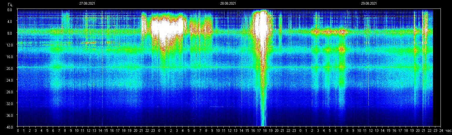Click the час time unit label
This screenshot has width=452, height=135.
coord(448,131)
